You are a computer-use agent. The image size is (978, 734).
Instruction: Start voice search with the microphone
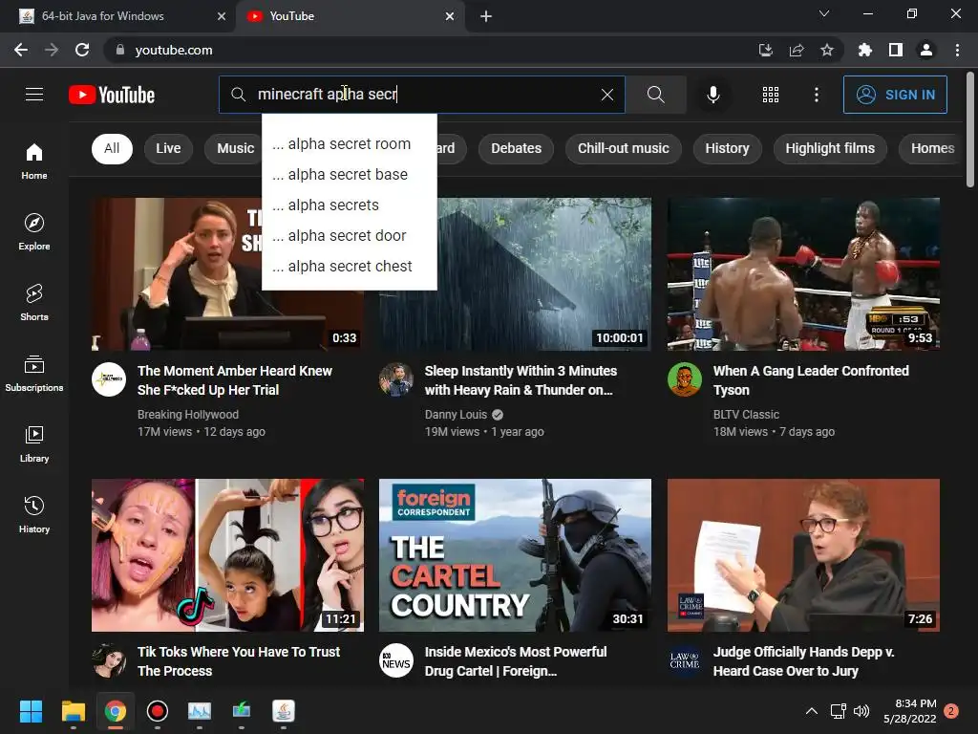tap(712, 95)
